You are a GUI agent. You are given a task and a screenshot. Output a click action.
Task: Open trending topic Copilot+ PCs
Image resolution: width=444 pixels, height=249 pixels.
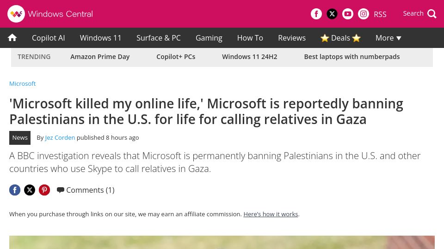(176, 57)
